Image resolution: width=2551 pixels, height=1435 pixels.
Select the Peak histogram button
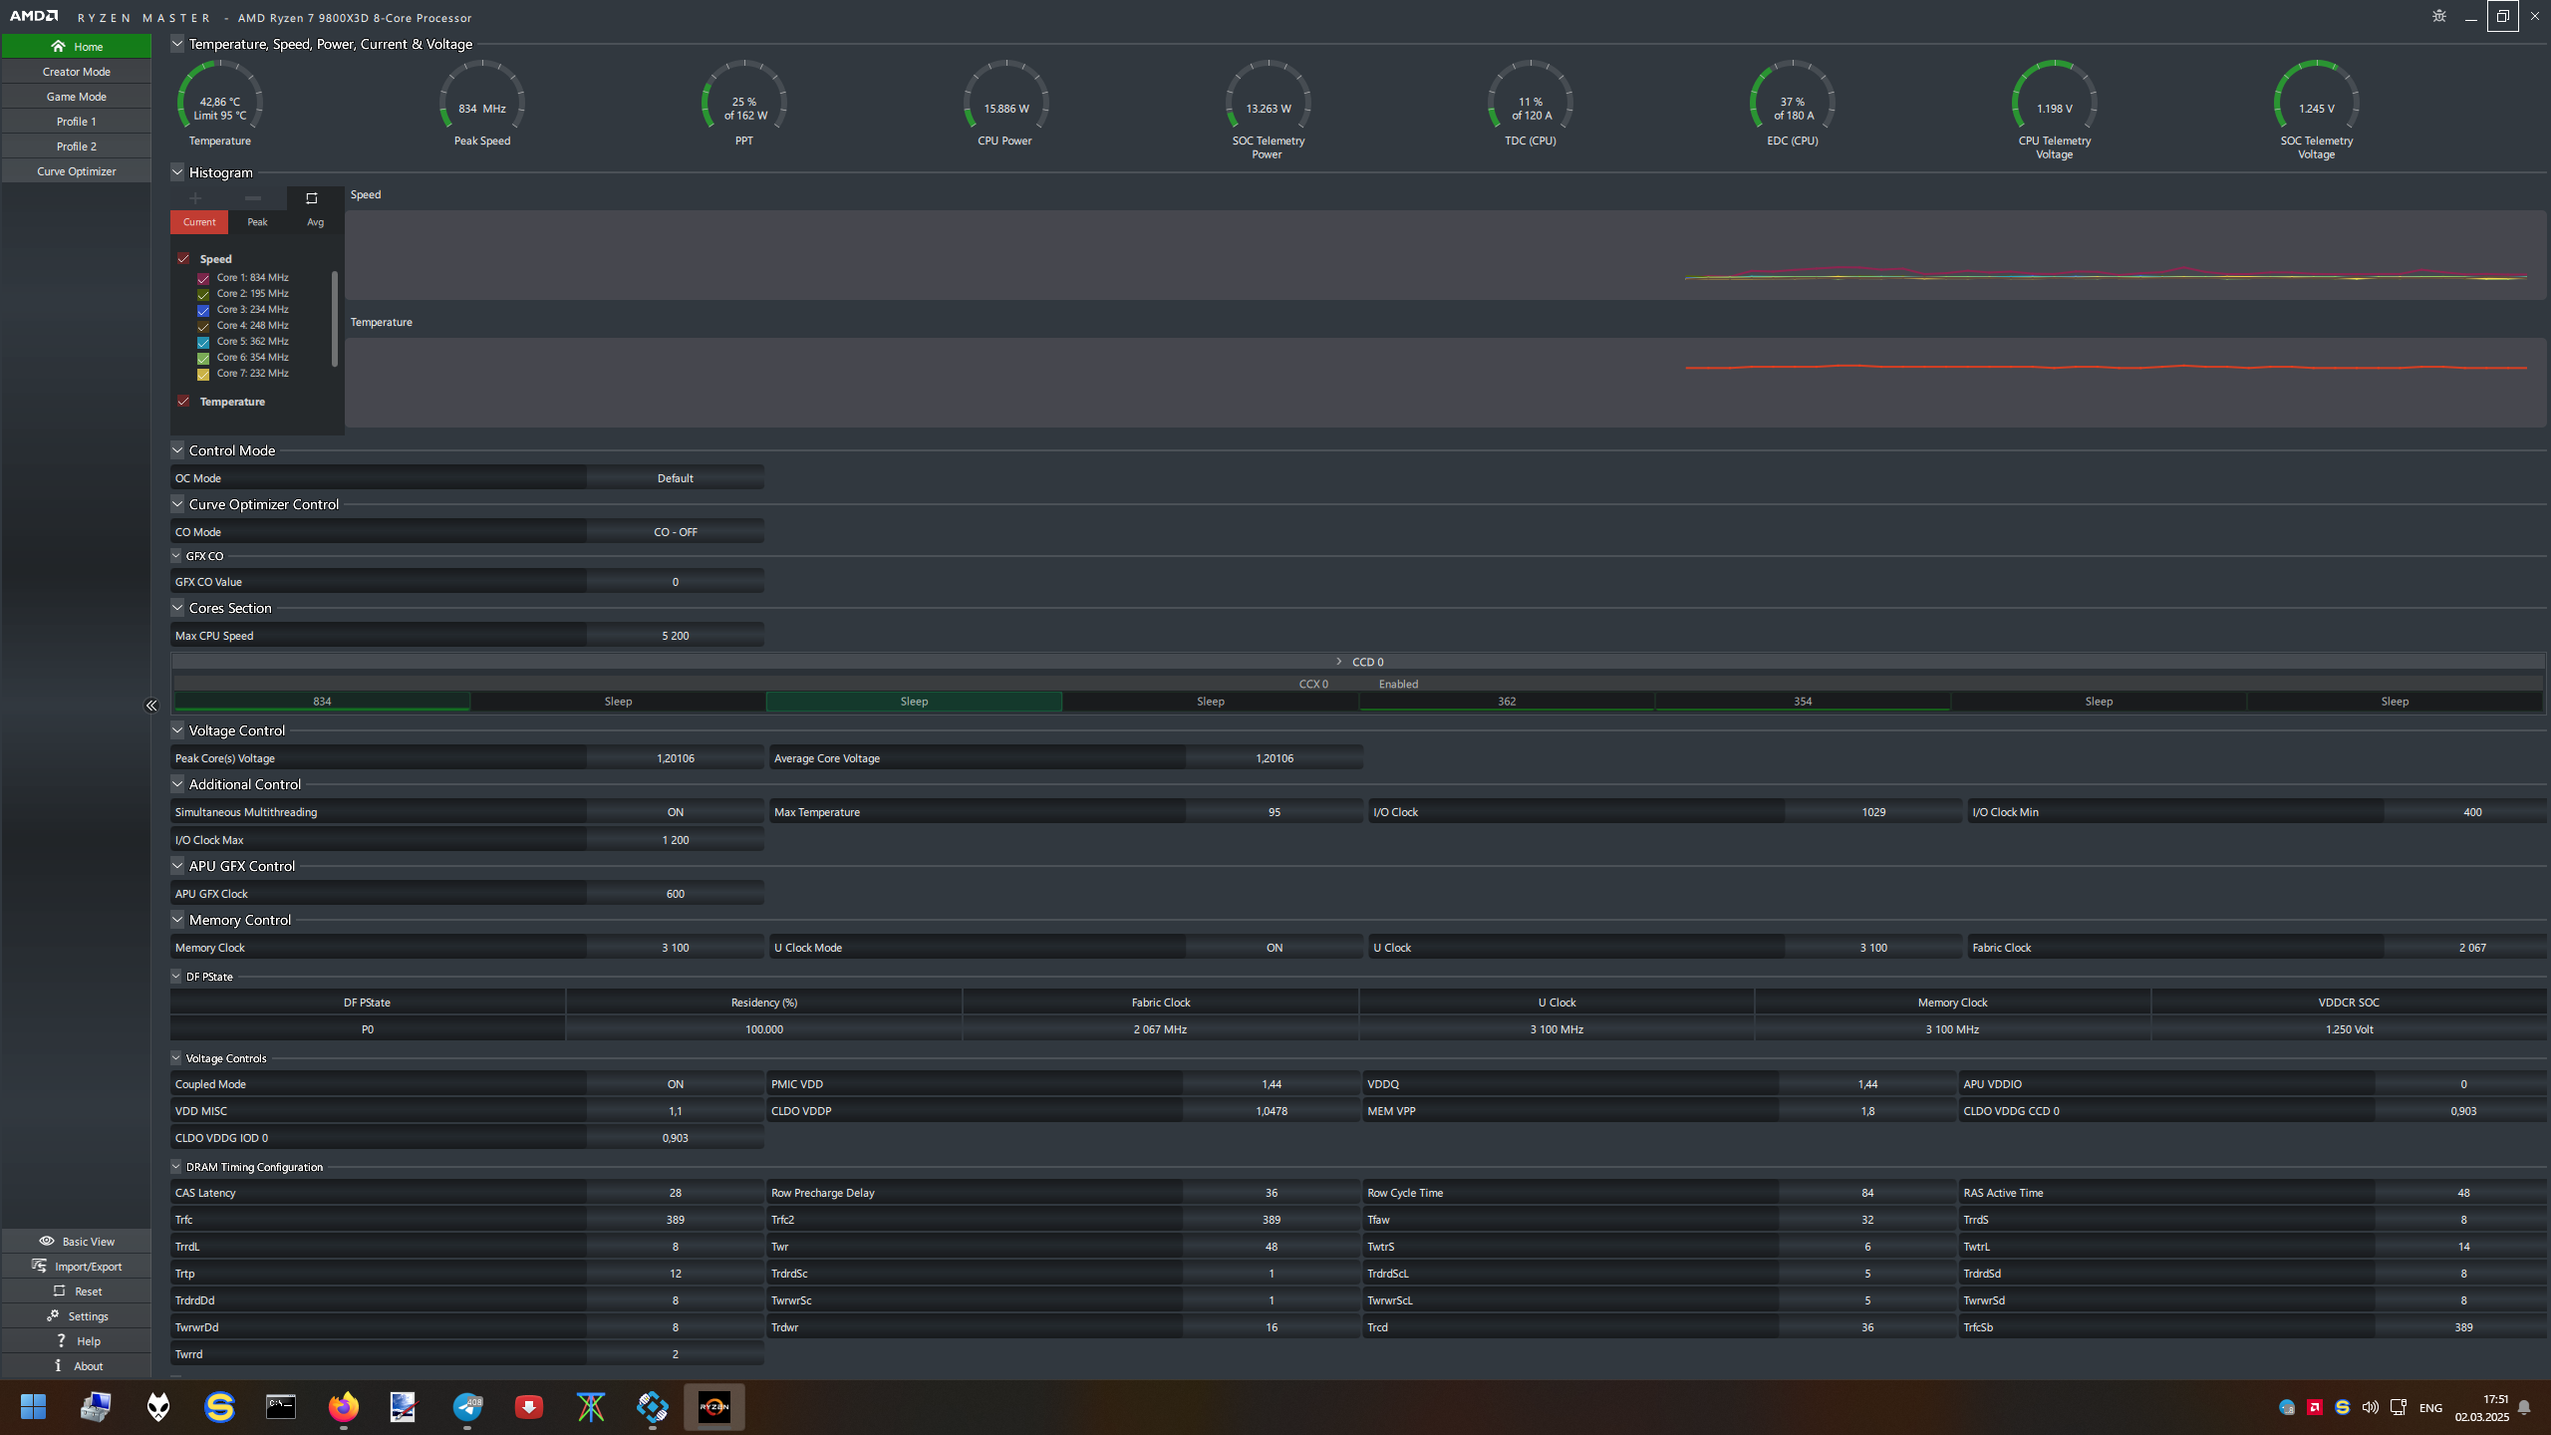point(257,222)
